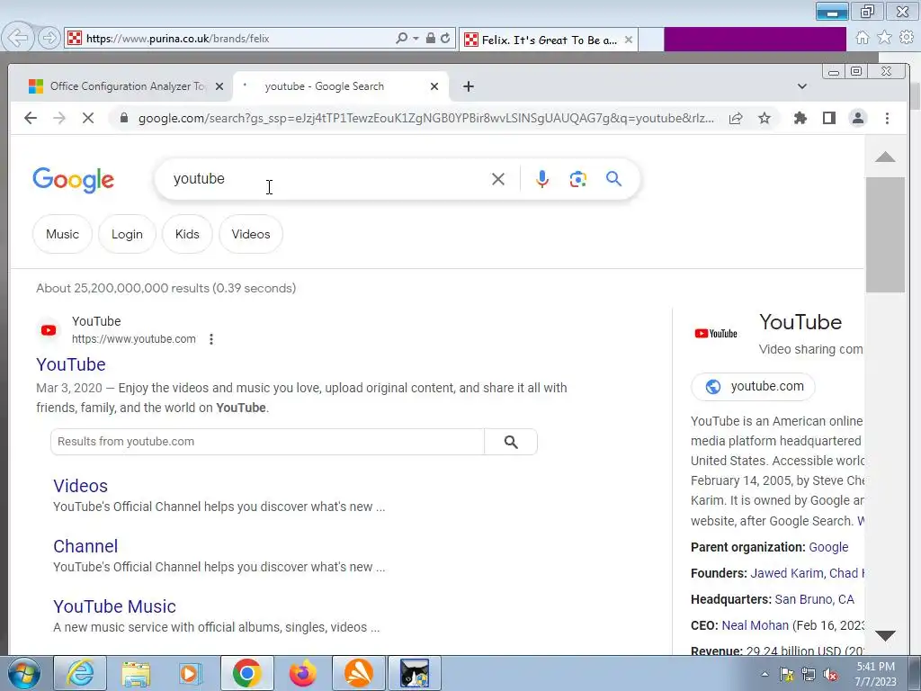This screenshot has height=691, width=921.
Task: Open Google parent organization link
Action: tap(828, 547)
